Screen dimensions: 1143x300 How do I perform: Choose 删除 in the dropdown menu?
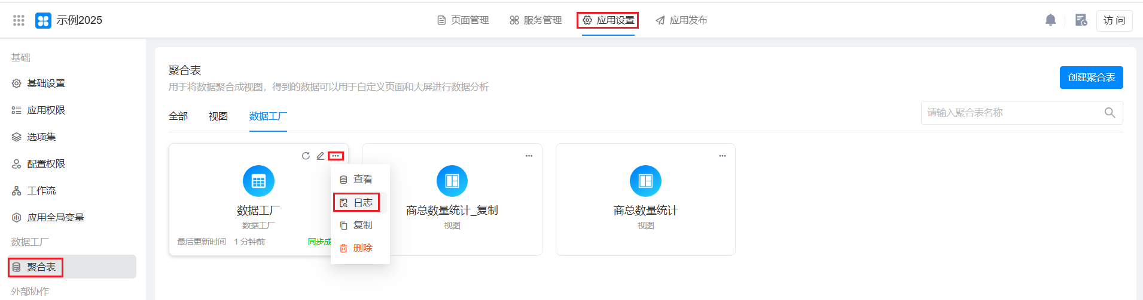356,248
